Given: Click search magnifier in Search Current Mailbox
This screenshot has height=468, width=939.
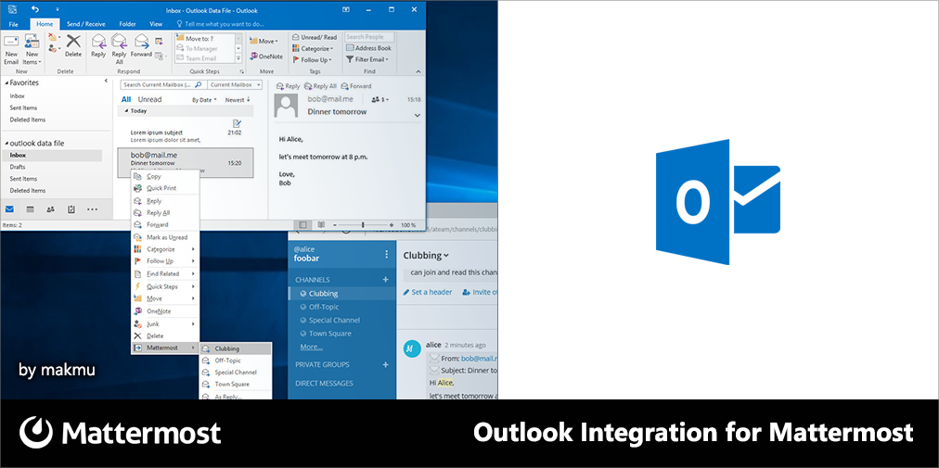Looking at the screenshot, I should [x=199, y=85].
